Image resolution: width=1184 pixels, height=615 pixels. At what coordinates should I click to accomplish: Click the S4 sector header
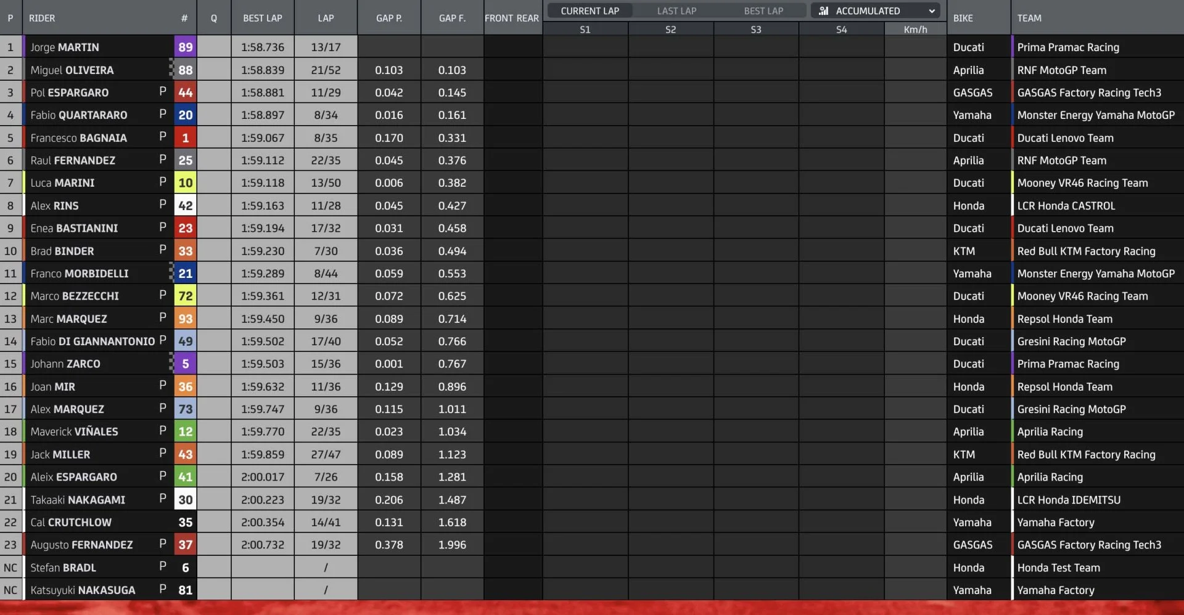point(842,29)
